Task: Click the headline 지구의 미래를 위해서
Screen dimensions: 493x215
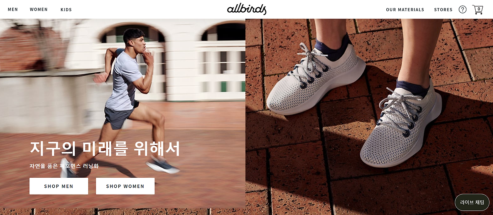Action: 105,148
